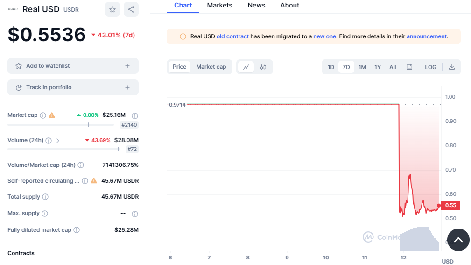Click the info icon beside Volume (24h)
The image size is (471, 265).
point(49,141)
